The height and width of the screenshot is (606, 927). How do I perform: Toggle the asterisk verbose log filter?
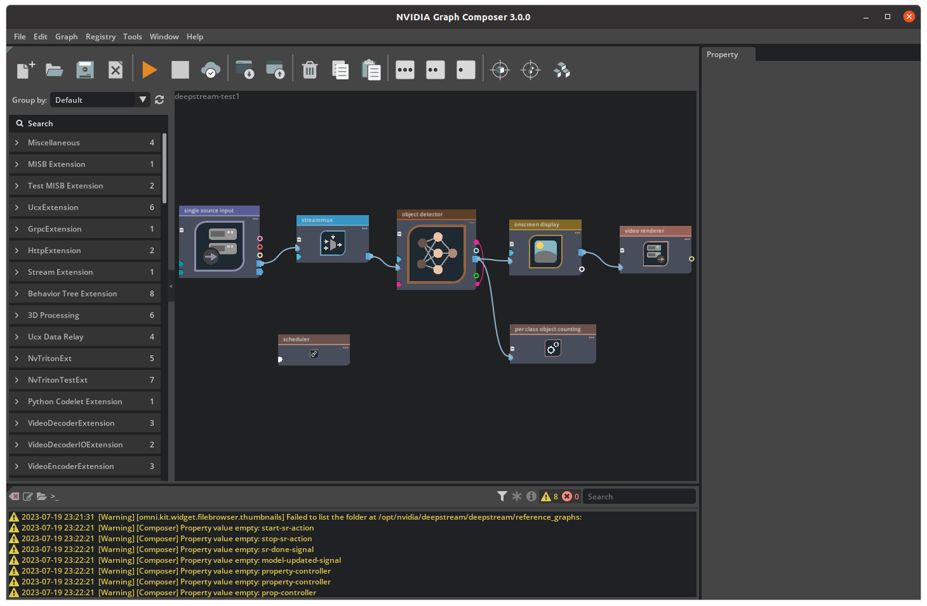tap(517, 496)
